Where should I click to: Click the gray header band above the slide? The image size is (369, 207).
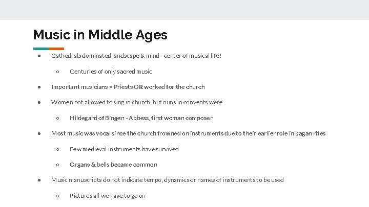(x=184, y=10)
